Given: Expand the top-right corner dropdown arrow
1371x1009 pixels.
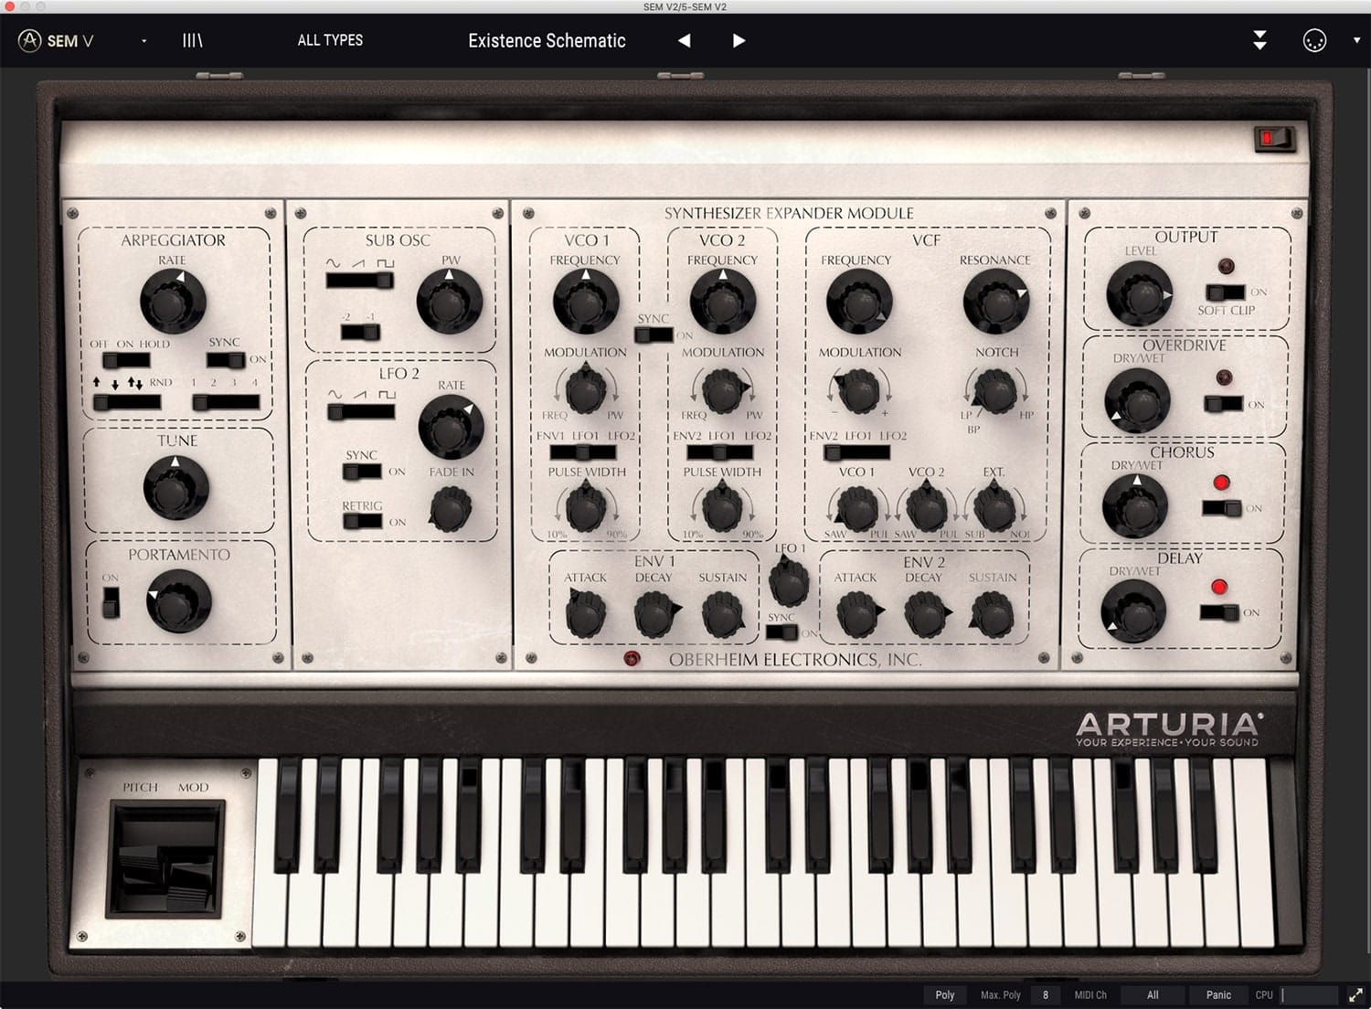Looking at the screenshot, I should pyautogui.click(x=1356, y=40).
